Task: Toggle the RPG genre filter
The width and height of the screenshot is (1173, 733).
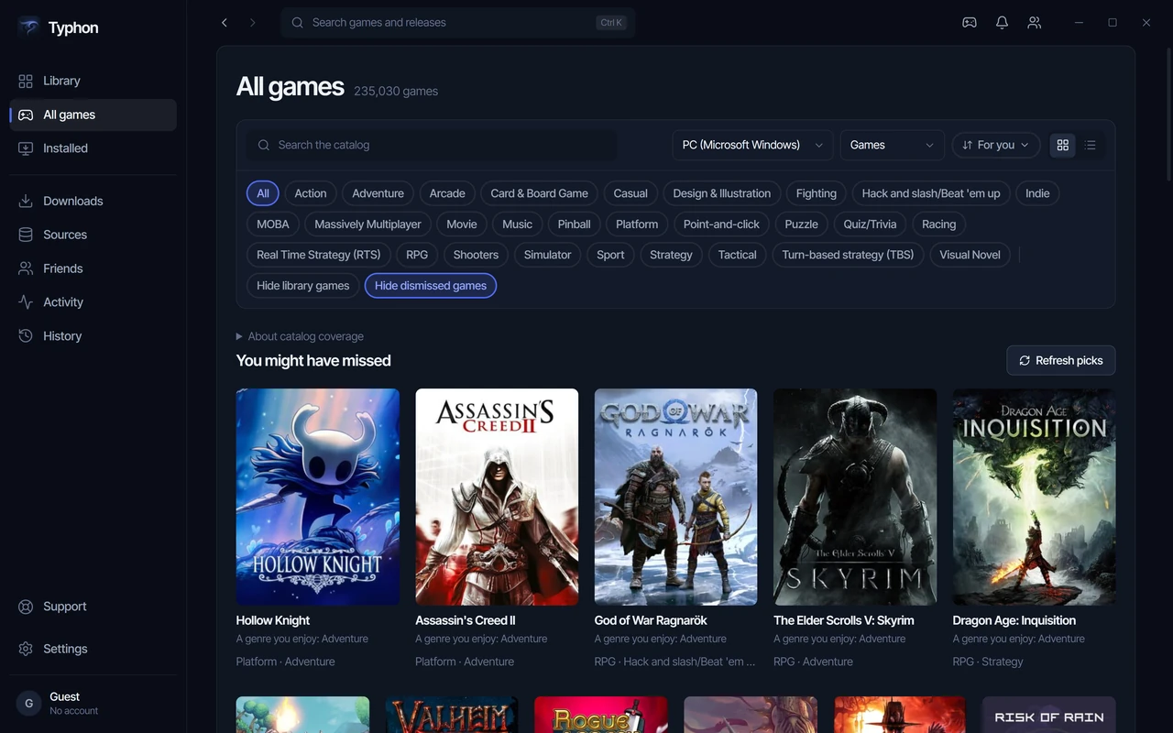Action: coord(417,255)
